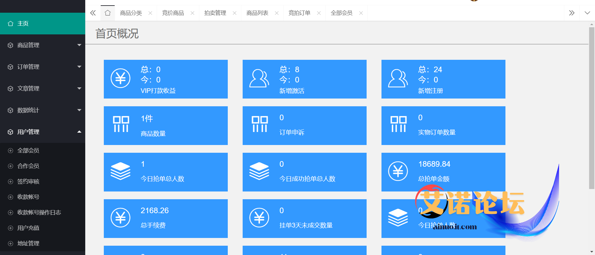Click the 2168.26 fee value
This screenshot has height=255, width=595.
155,211
